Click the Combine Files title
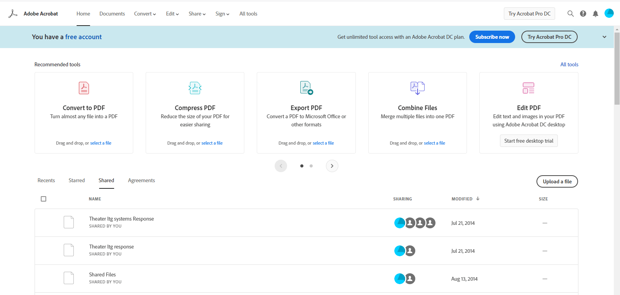Image resolution: width=620 pixels, height=295 pixels. point(418,108)
